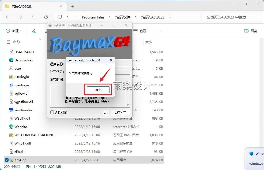Close the Baymax Patch Tools x64 message box
The image size is (264, 170).
111,60
